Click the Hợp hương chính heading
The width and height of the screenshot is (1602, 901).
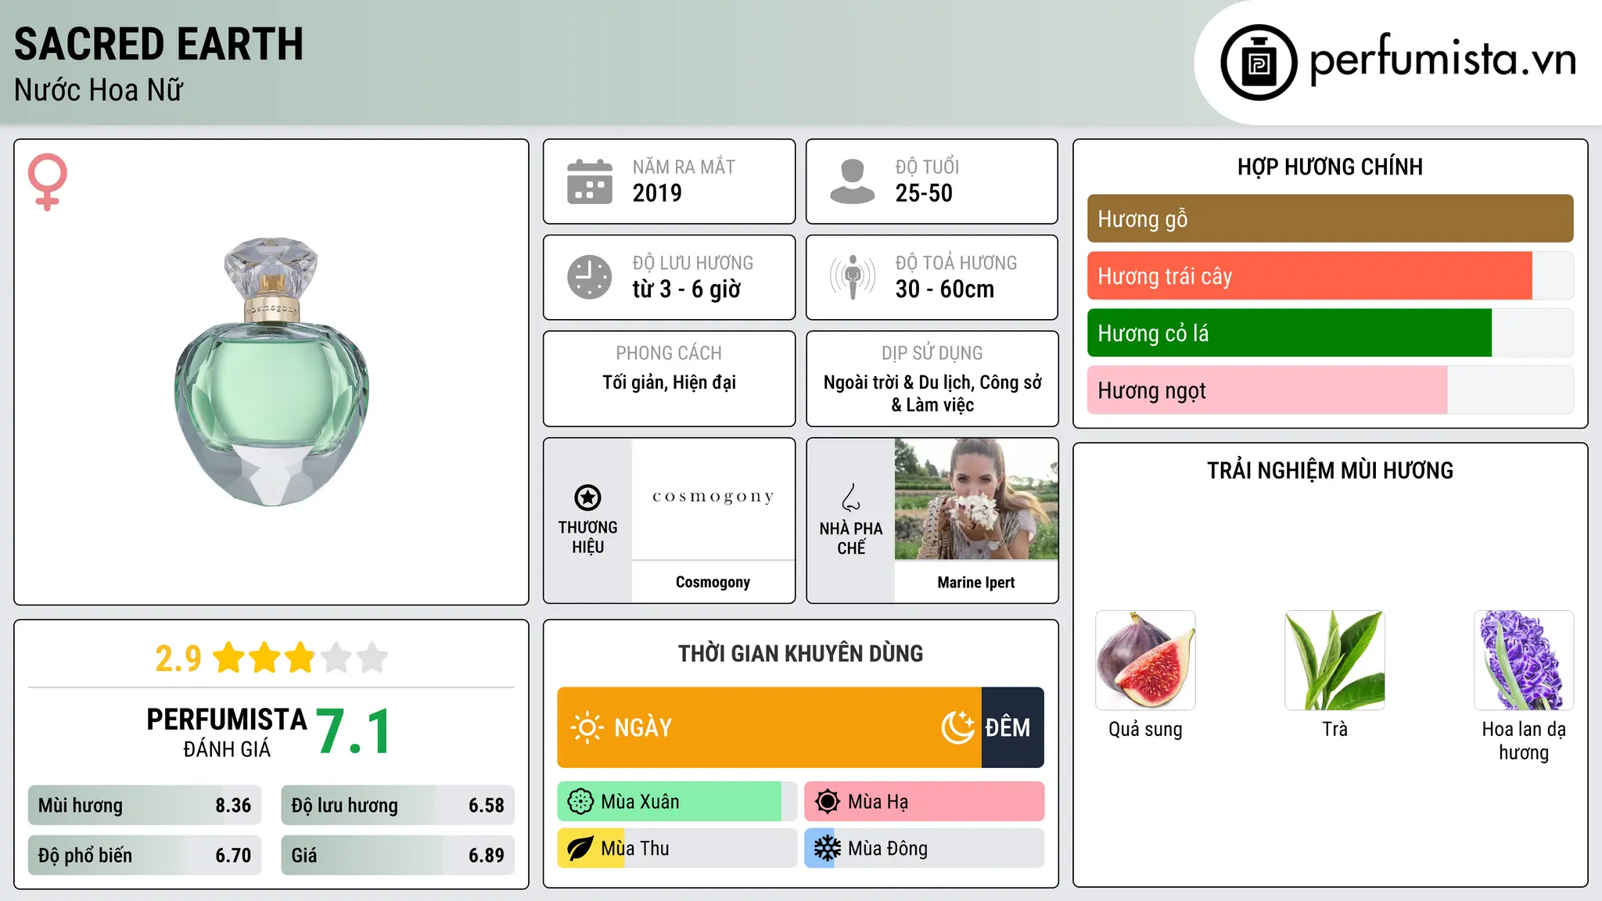(1330, 167)
